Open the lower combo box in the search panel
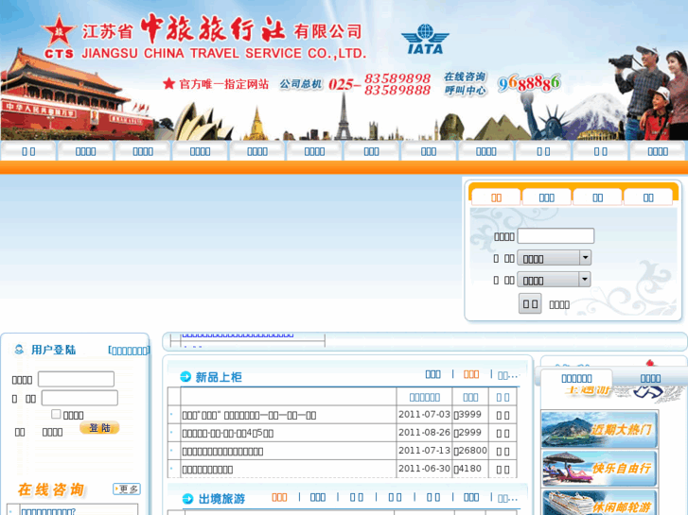688x515 pixels. point(555,279)
